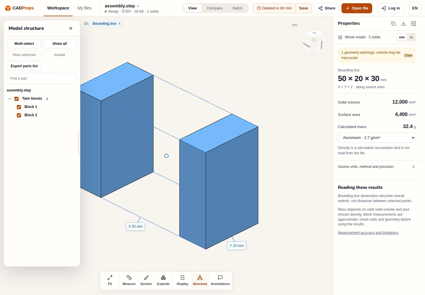Activate the Section tool

146,280
